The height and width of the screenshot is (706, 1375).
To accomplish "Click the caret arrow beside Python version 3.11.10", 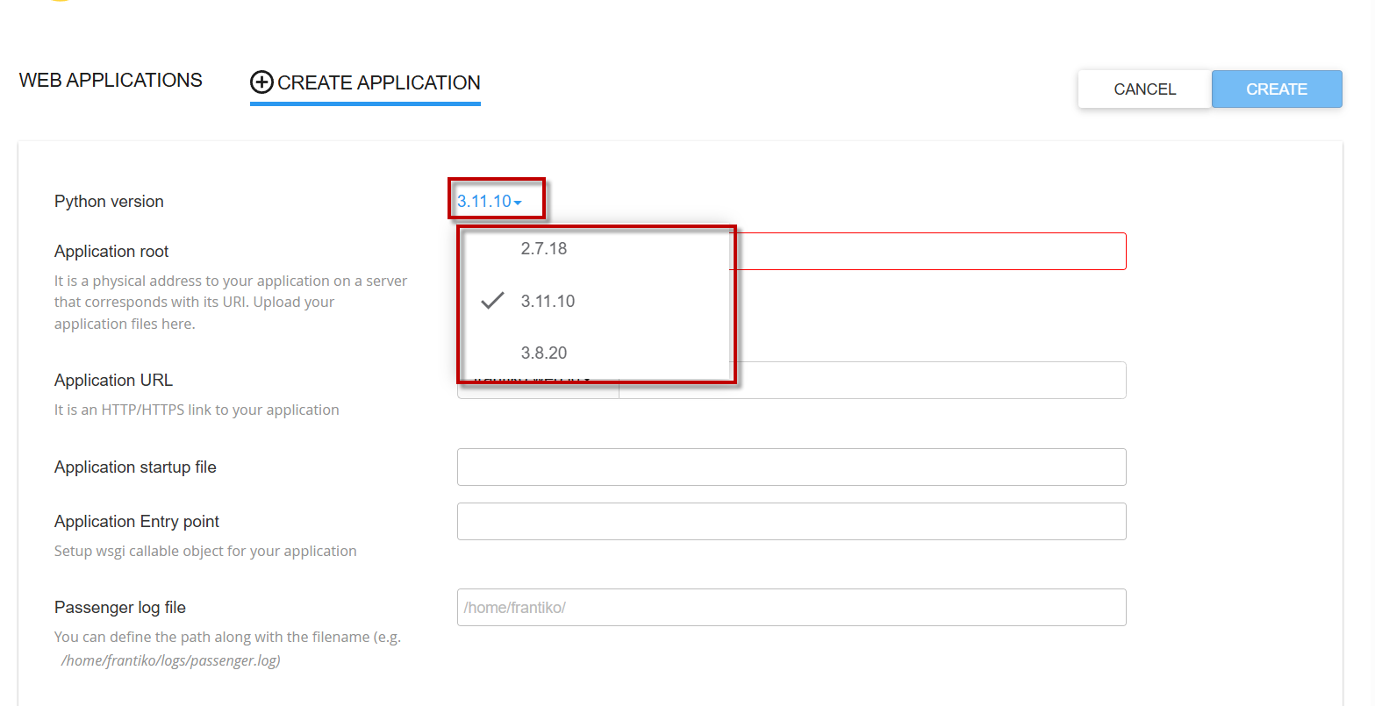I will pyautogui.click(x=518, y=203).
